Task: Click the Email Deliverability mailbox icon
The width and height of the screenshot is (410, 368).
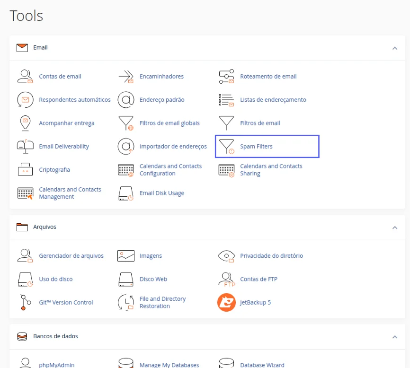Action: [25, 146]
